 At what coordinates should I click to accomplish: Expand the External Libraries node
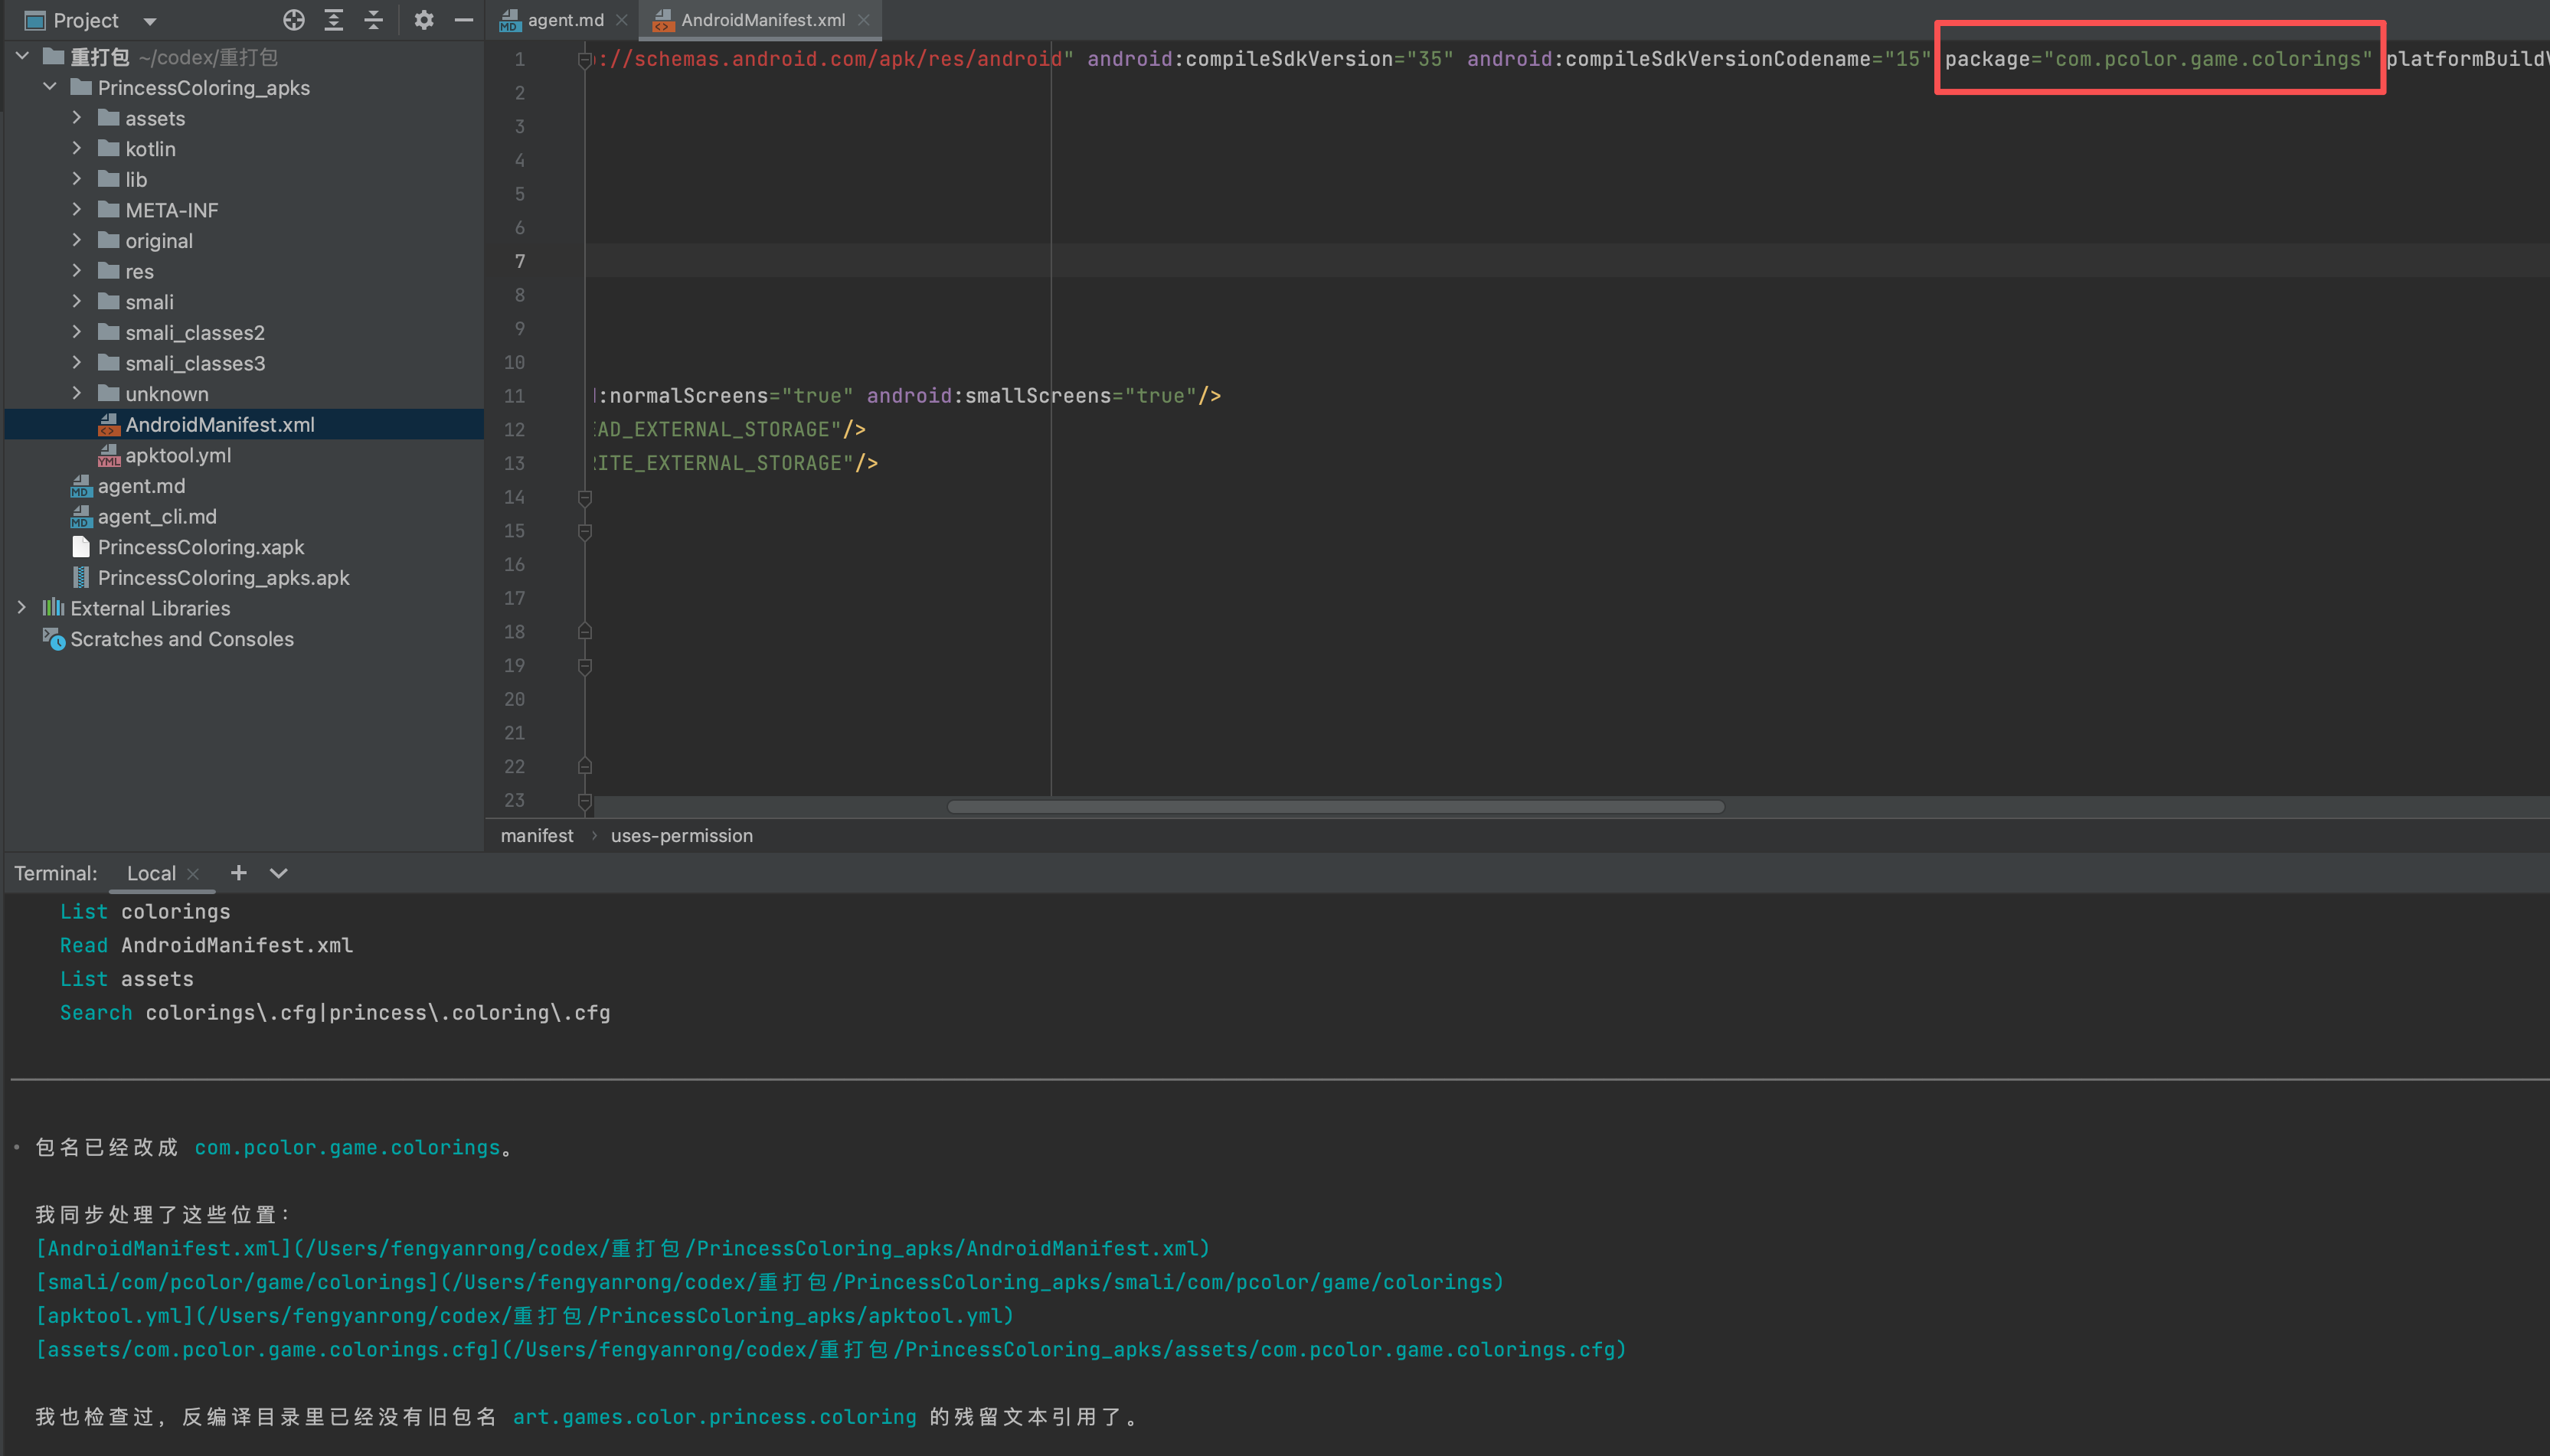point(22,608)
